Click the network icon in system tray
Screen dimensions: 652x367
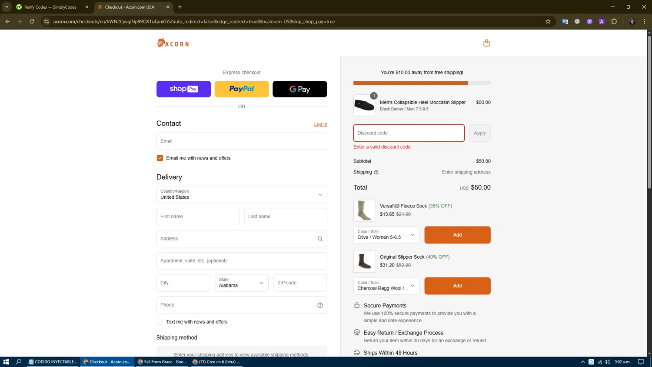pos(599,362)
